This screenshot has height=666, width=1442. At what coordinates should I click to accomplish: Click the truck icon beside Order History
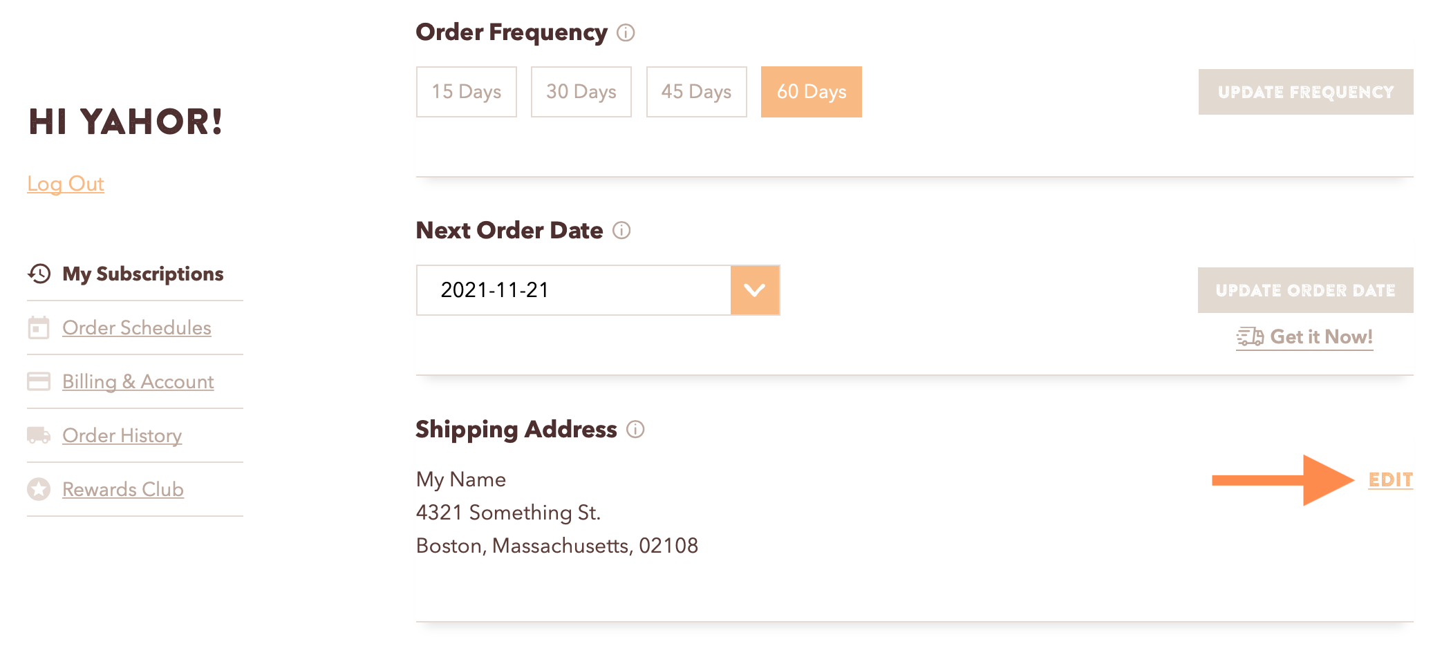(39, 435)
